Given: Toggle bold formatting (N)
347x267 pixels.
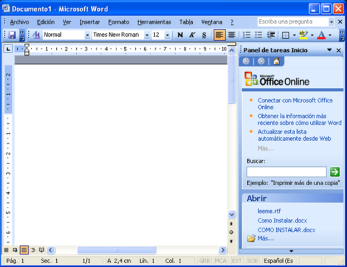Looking at the screenshot, I should [x=180, y=35].
